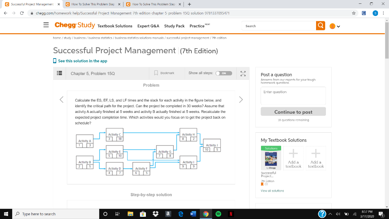Toggle the Show all steps switch

pyautogui.click(x=224, y=73)
